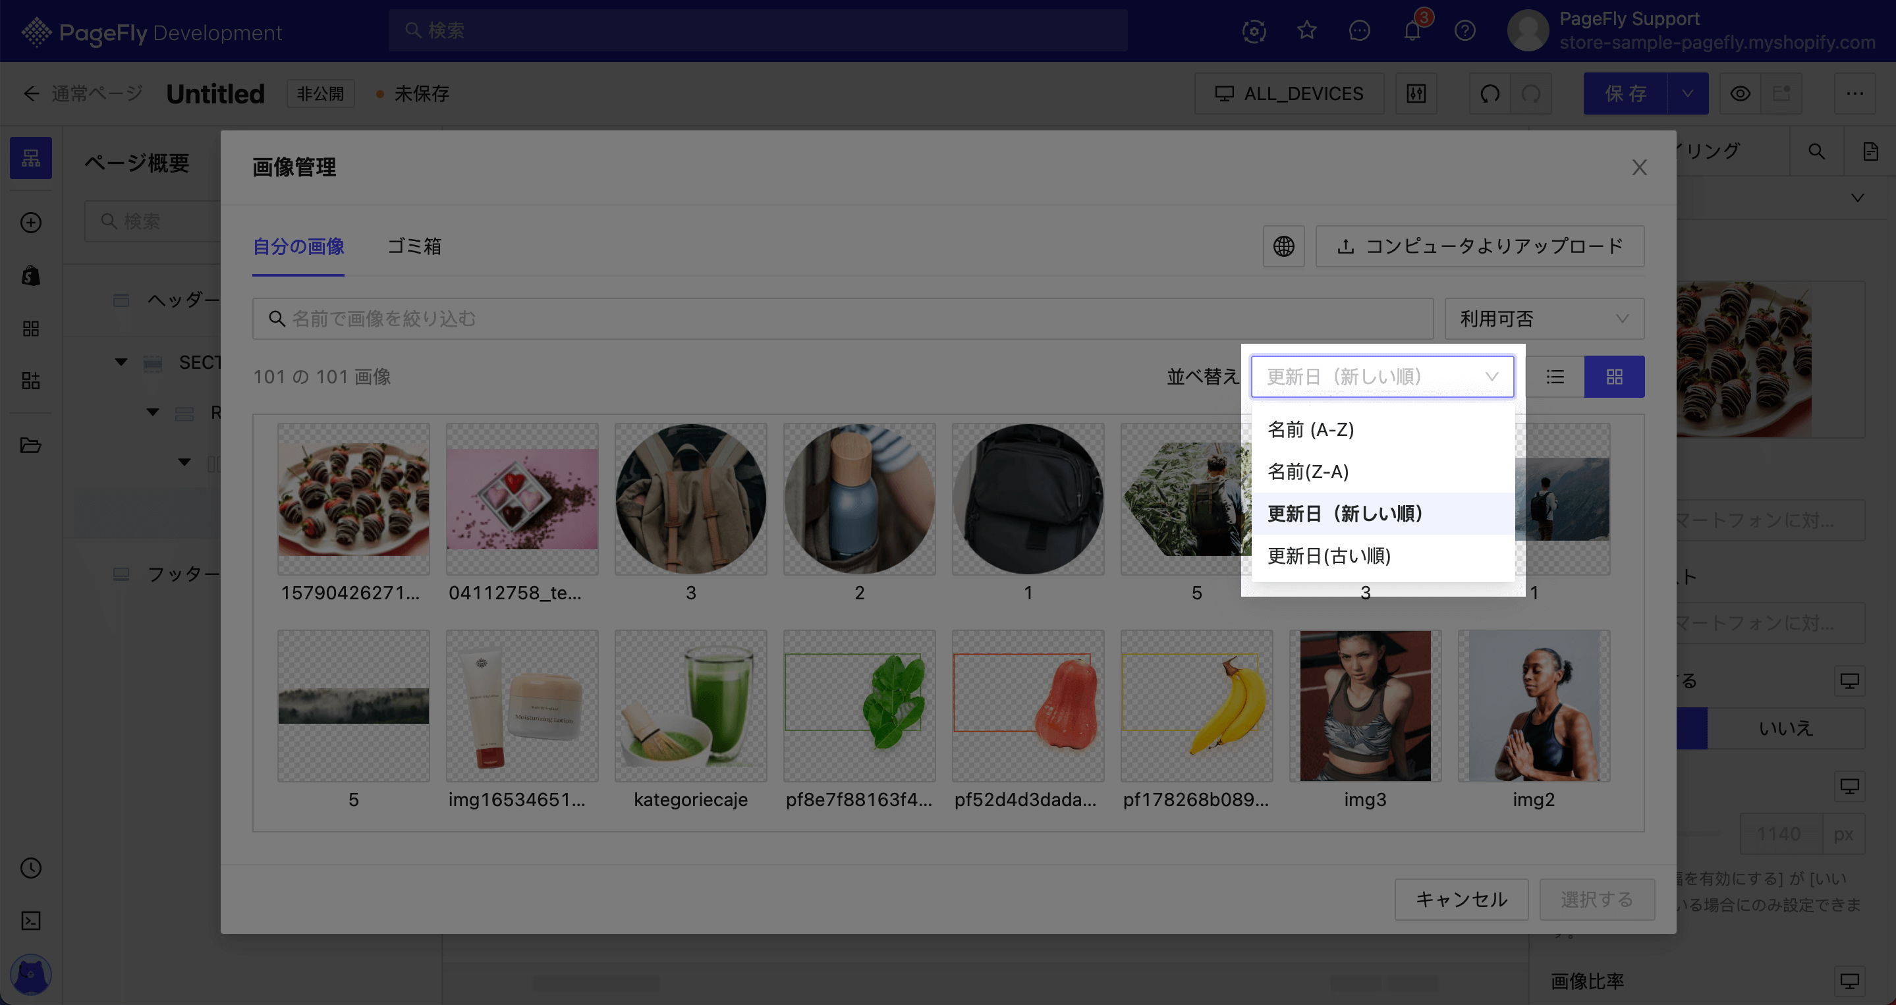Click the add section grid-plus icon
This screenshot has width=1896, height=1005.
click(x=31, y=381)
